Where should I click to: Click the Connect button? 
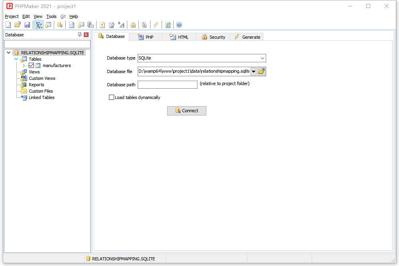(x=186, y=111)
